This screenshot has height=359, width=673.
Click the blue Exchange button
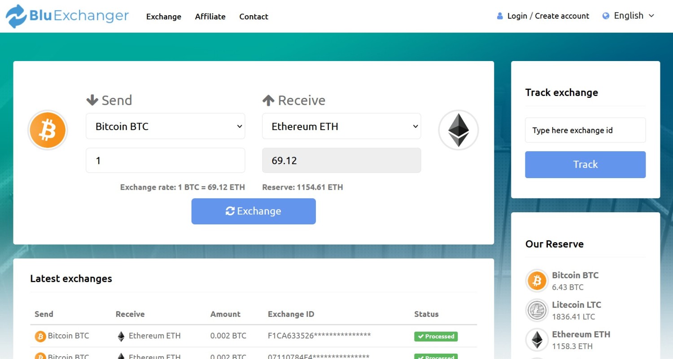coord(253,211)
